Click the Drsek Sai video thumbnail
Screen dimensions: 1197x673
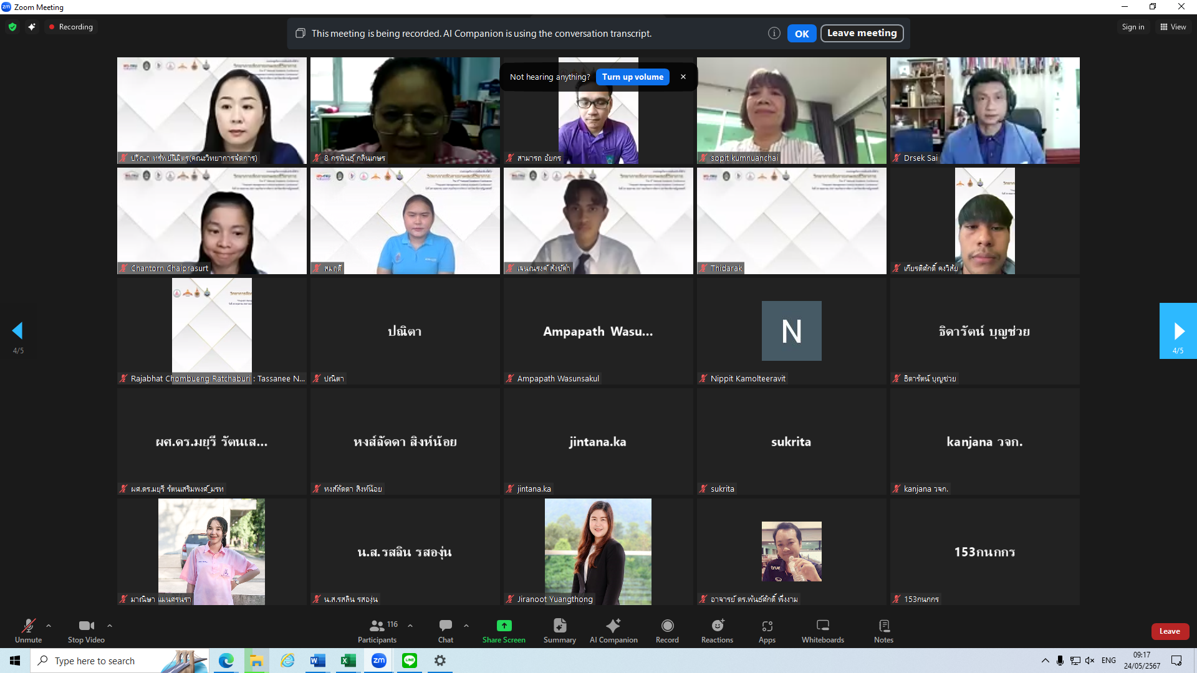coord(984,110)
